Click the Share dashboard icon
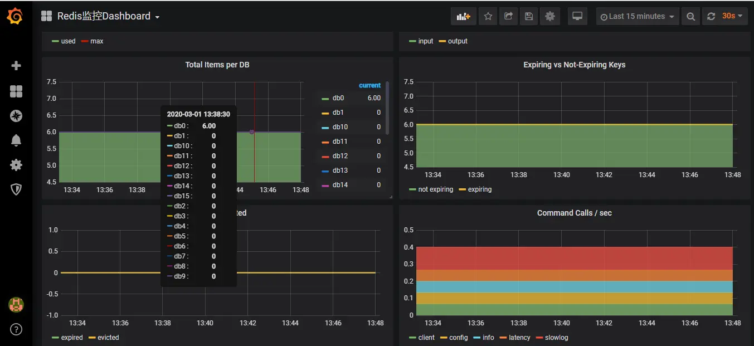 (x=508, y=17)
